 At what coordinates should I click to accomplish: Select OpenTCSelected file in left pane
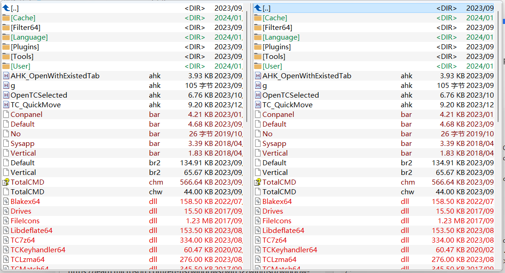39,95
